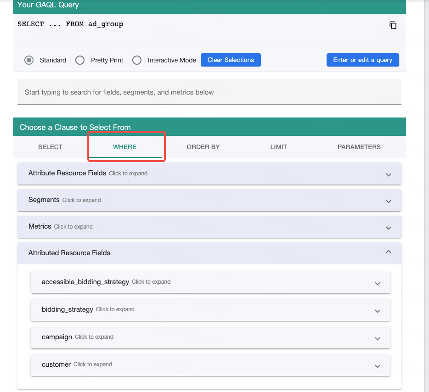Expand the campaign resource chevron
This screenshot has width=429, height=392.
[x=378, y=339]
